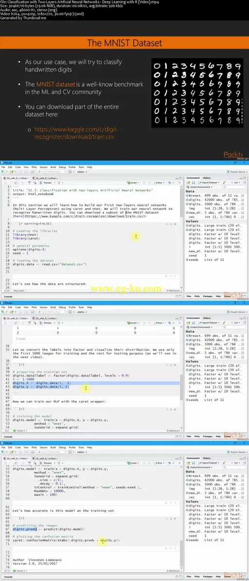Open table view icon for digits.. 42000 row, second frame
The image size is (249, 581).
click(243, 339)
